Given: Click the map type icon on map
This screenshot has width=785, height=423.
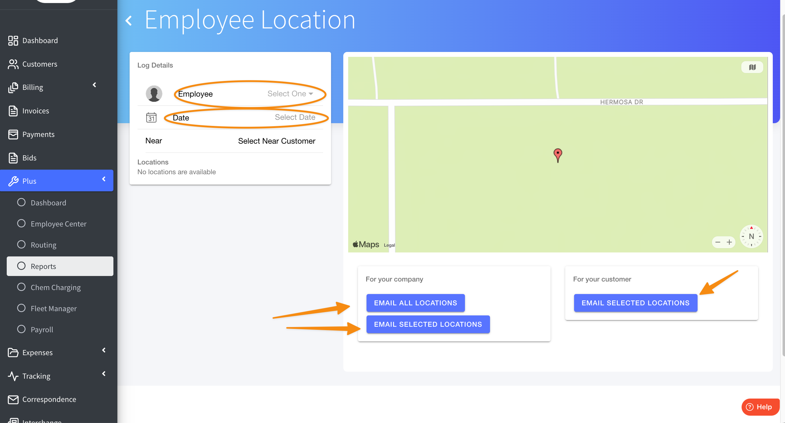Looking at the screenshot, I should [x=752, y=67].
